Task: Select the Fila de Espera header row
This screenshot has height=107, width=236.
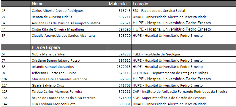Action: click(x=118, y=47)
